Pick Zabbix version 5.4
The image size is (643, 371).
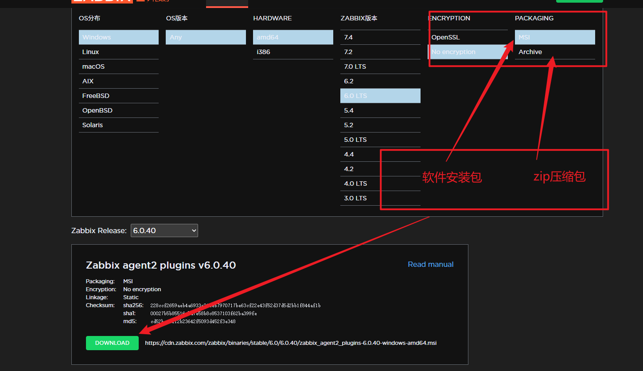pyautogui.click(x=380, y=110)
